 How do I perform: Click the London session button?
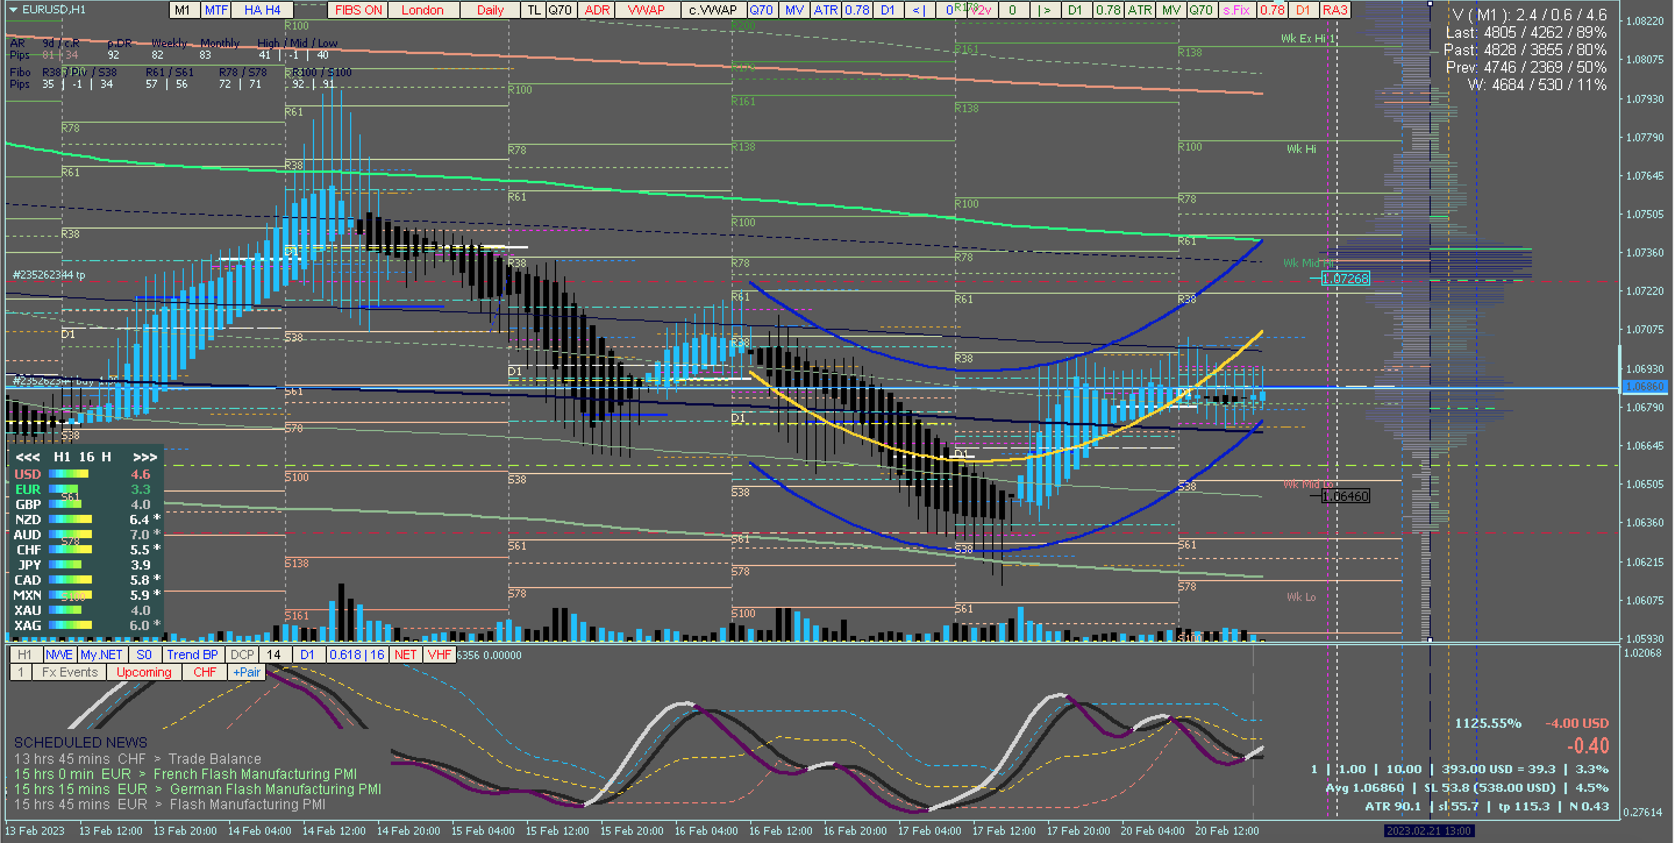(422, 10)
